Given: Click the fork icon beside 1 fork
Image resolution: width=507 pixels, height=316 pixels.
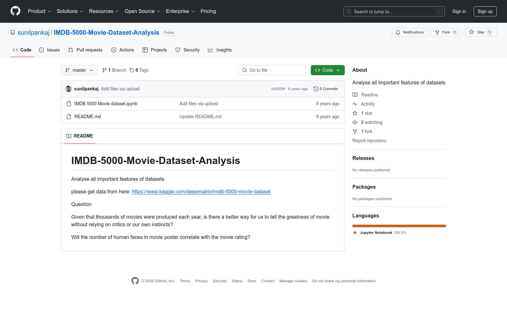Looking at the screenshot, I should pyautogui.click(x=355, y=131).
